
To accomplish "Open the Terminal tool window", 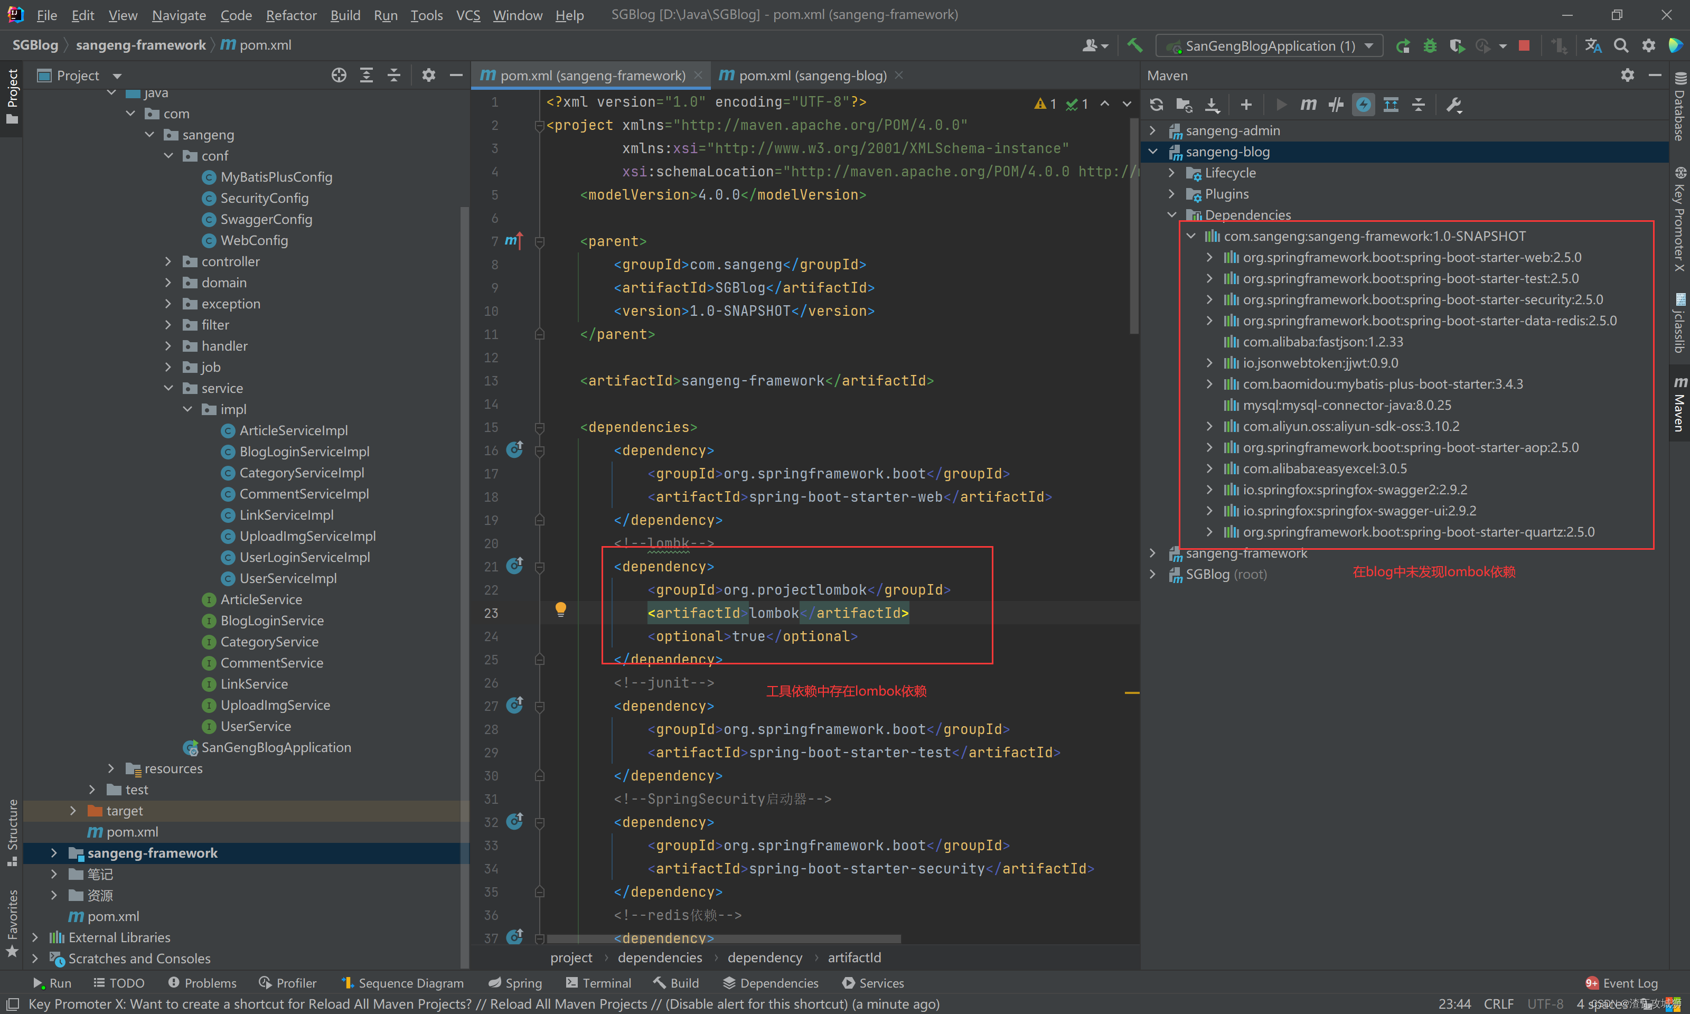I will (x=598, y=982).
